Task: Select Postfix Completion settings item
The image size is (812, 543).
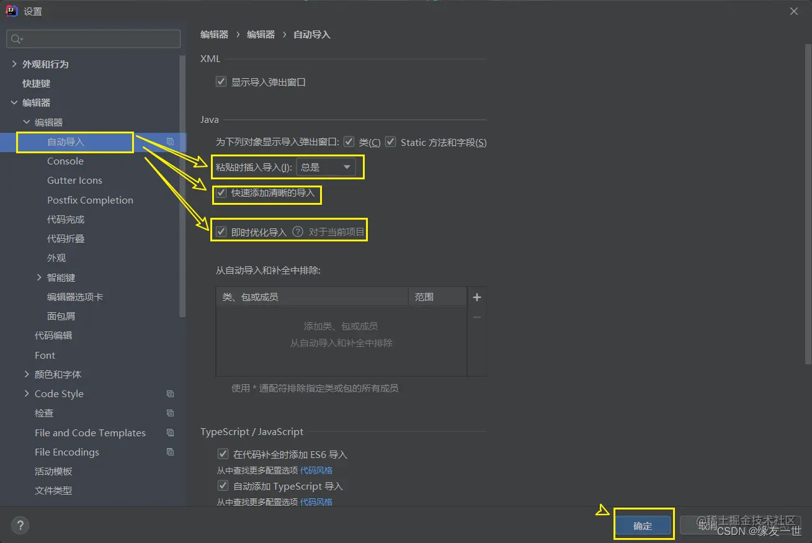Action: tap(90, 200)
